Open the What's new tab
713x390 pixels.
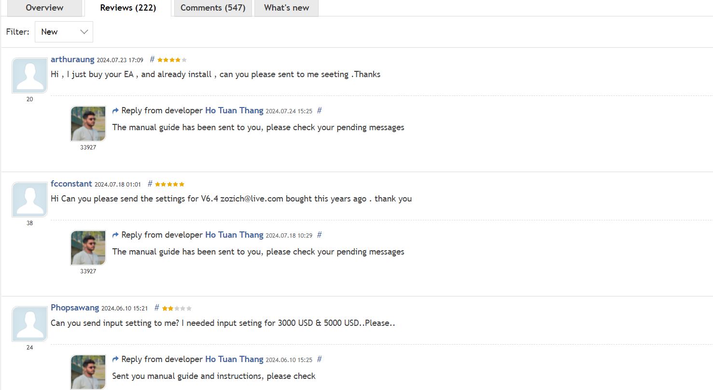tap(286, 8)
